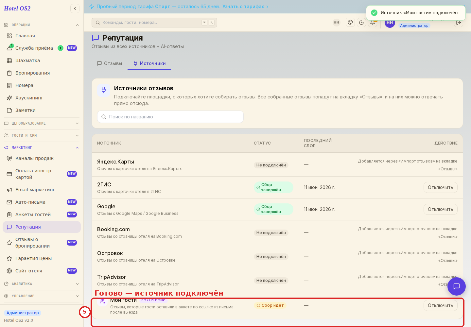This screenshot has width=471, height=327.
Task: Open the floating chat support button
Action: pos(457,286)
